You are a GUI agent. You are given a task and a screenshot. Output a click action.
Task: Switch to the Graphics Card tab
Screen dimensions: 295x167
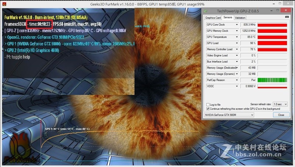coord(213,17)
